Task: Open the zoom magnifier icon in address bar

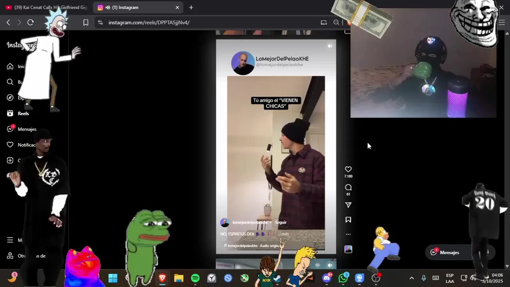Action: click(x=336, y=22)
